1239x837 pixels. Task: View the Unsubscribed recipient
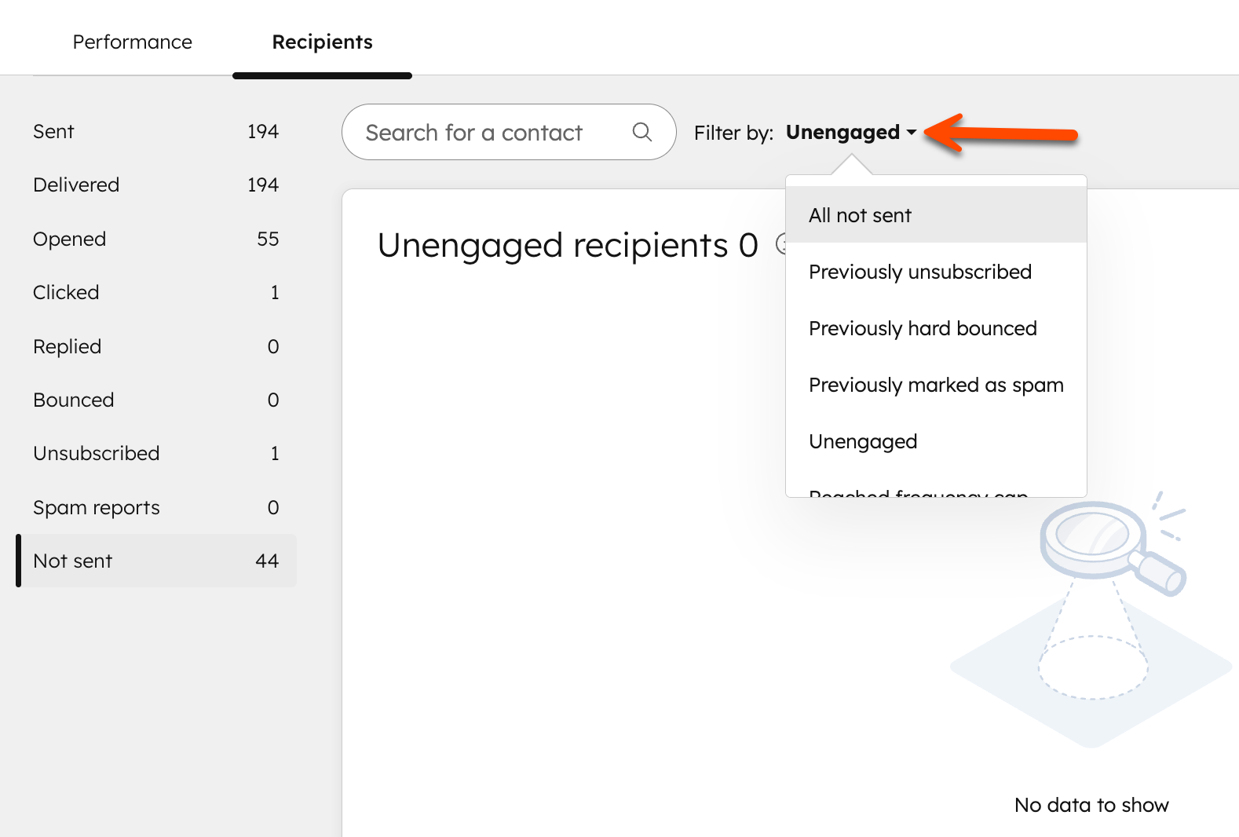tap(96, 453)
